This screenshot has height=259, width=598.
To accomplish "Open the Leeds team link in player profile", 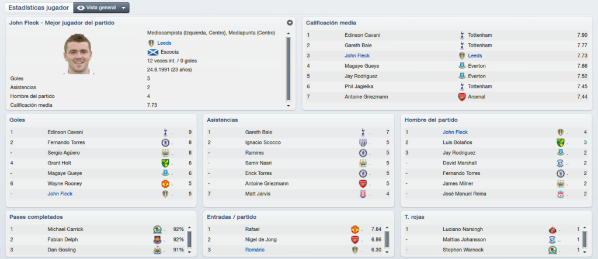I will pos(164,43).
